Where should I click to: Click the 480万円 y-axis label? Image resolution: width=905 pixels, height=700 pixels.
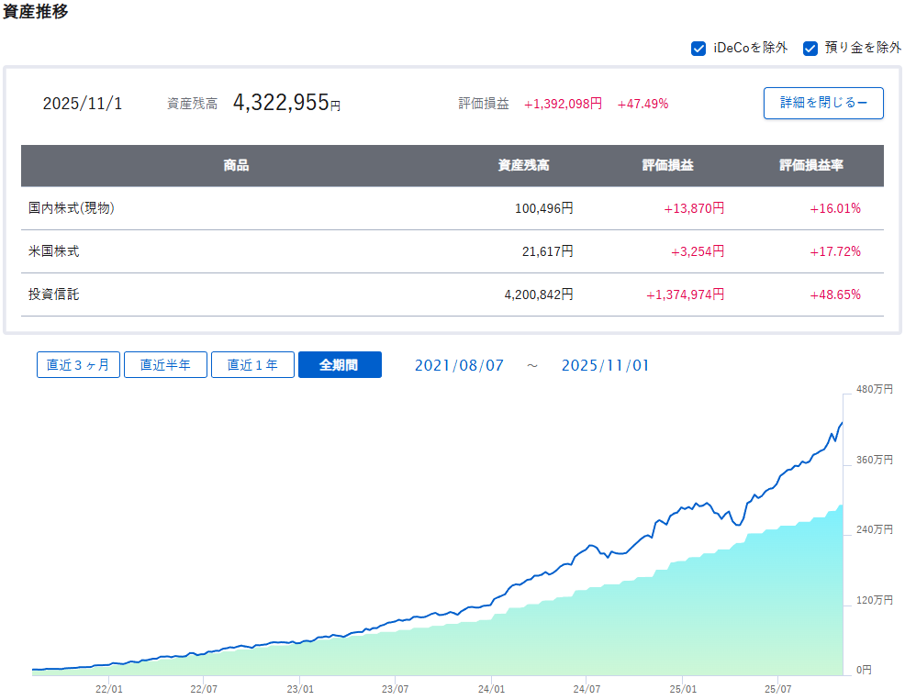coord(874,390)
